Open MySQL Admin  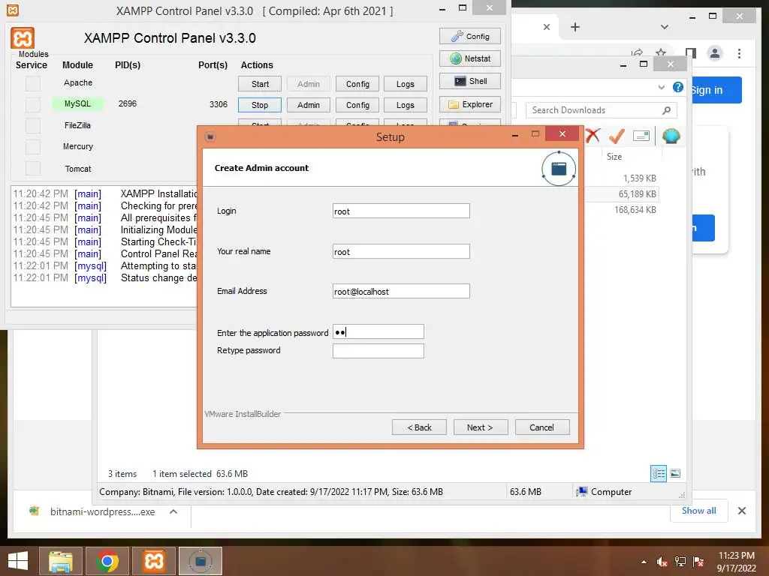[x=309, y=105]
